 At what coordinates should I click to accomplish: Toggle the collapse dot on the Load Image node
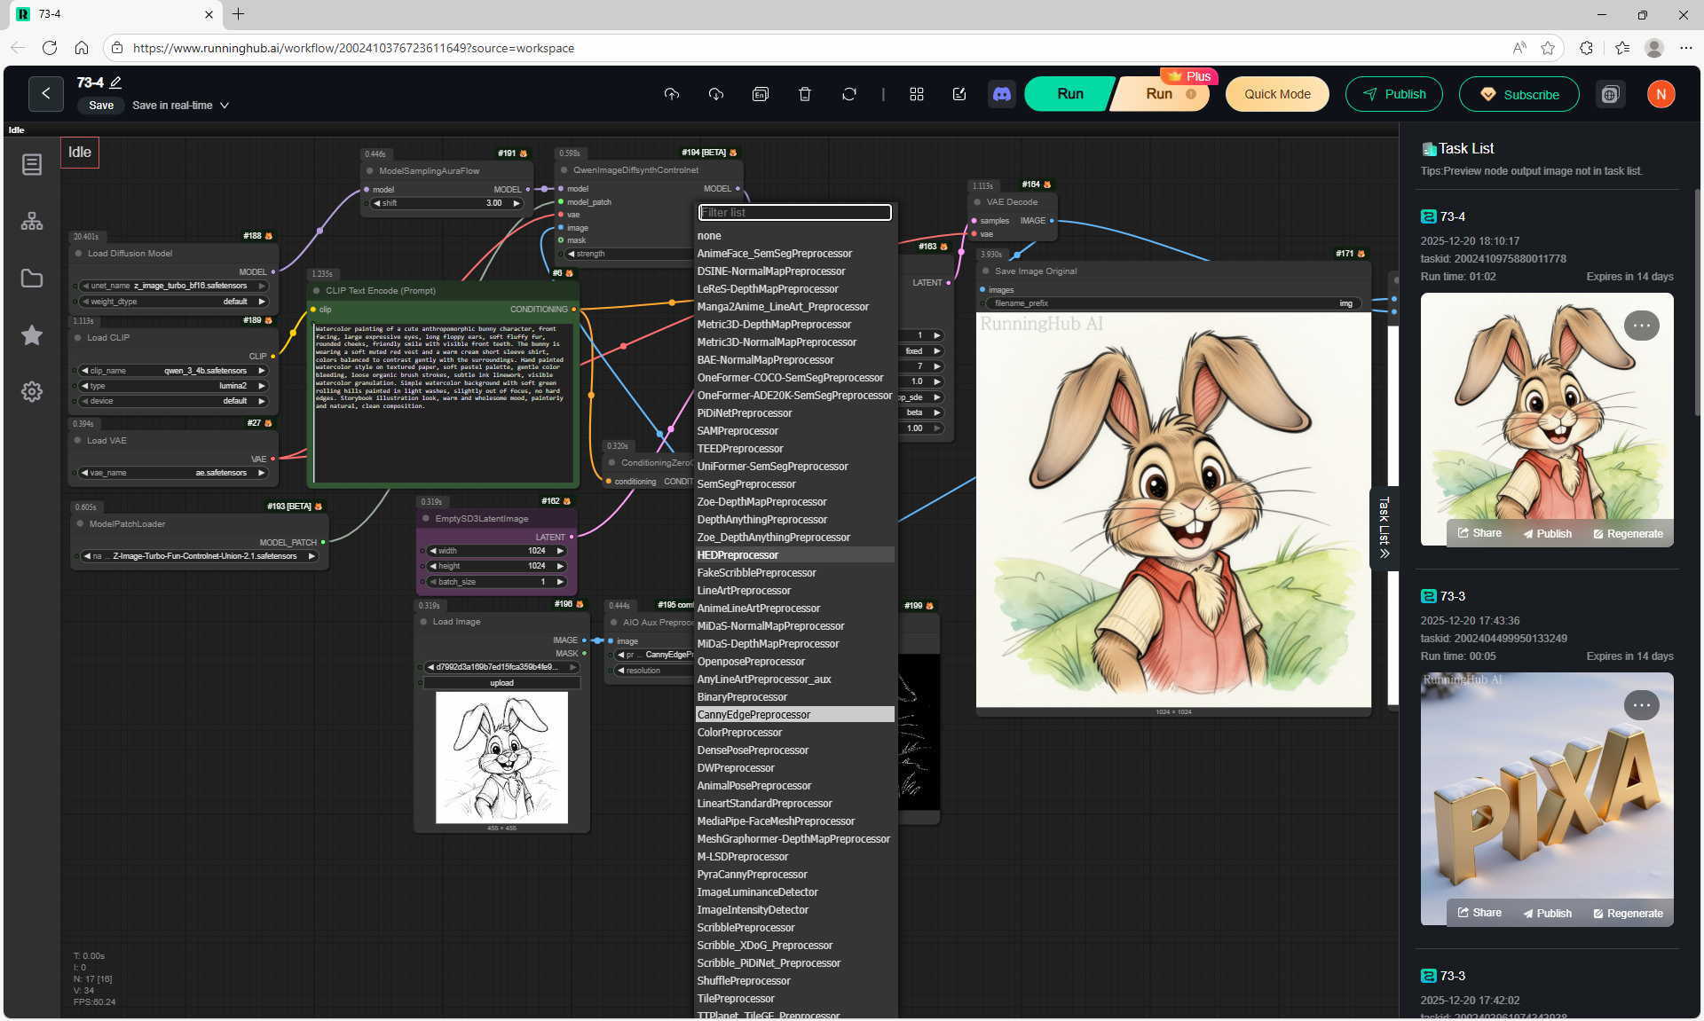tap(425, 622)
